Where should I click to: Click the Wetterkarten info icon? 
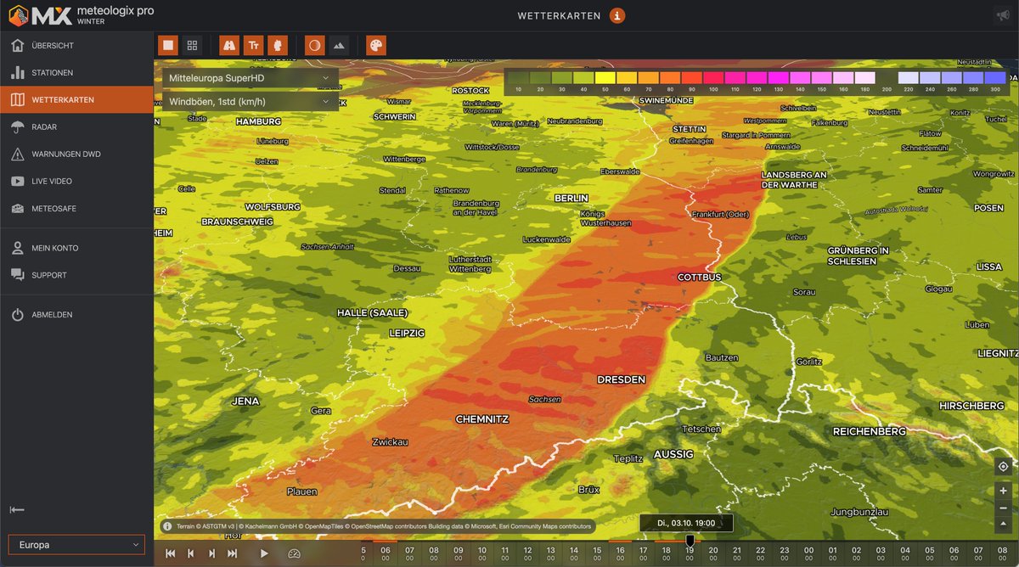(x=617, y=15)
